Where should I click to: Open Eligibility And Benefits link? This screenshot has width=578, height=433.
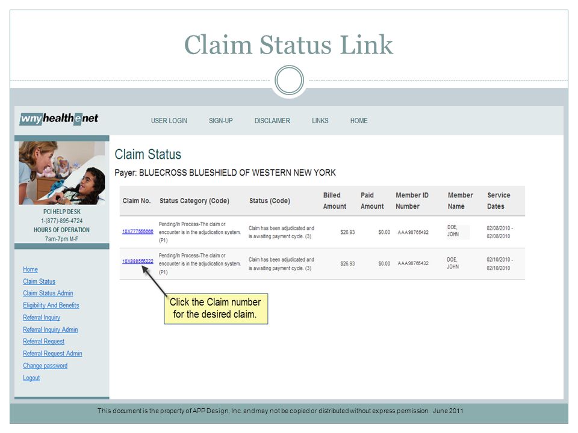[x=51, y=306]
